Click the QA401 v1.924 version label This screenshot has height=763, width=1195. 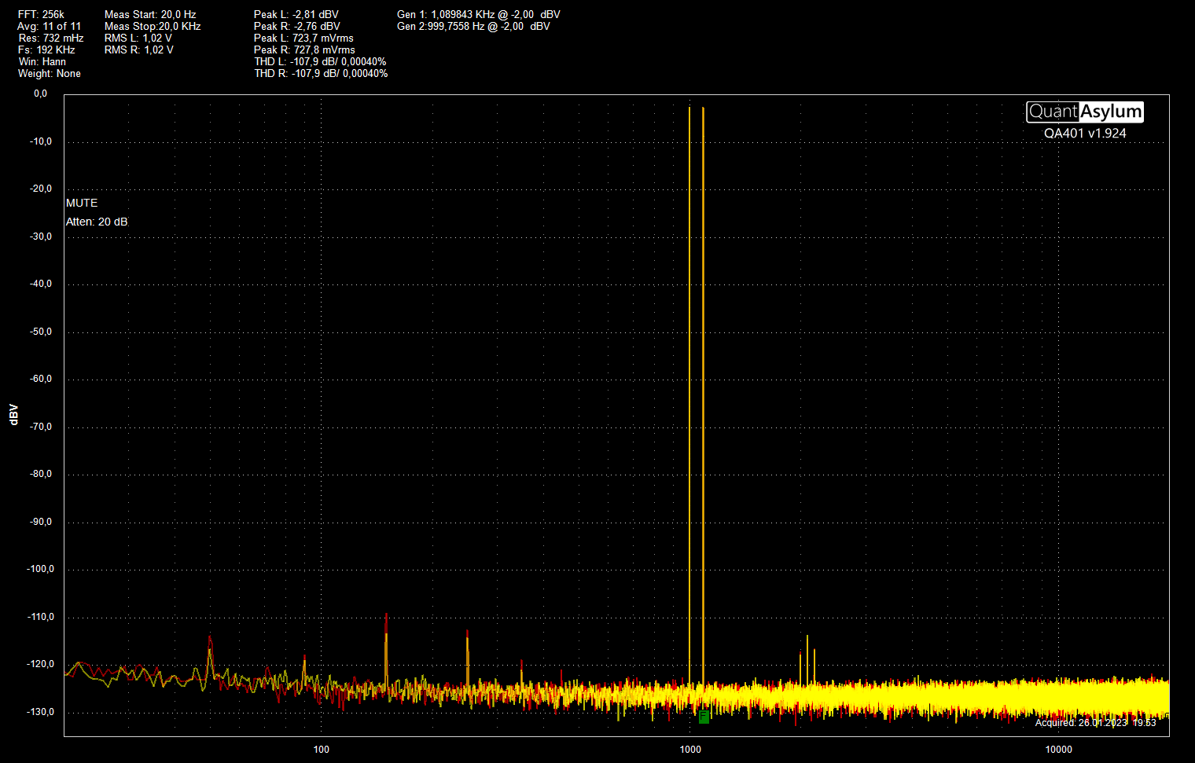(x=1085, y=134)
